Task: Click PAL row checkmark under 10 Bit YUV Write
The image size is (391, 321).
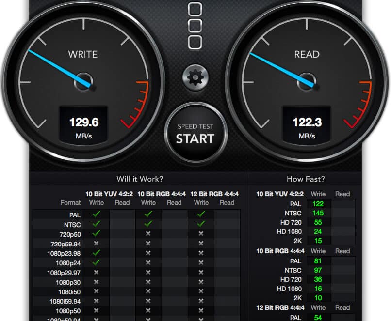Action: pyautogui.click(x=96, y=214)
